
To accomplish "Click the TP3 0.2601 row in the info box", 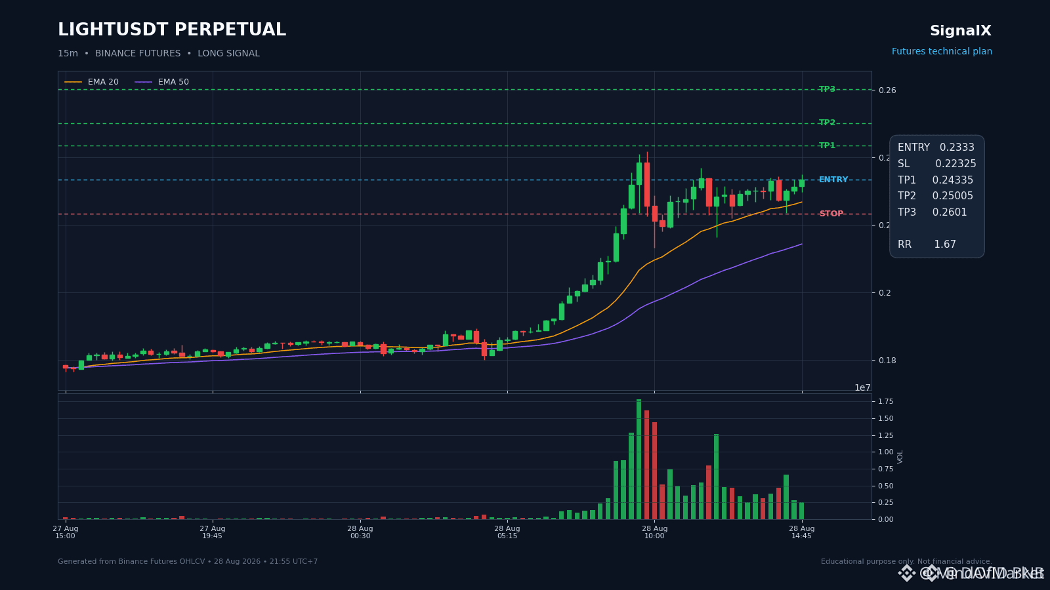I will (933, 212).
